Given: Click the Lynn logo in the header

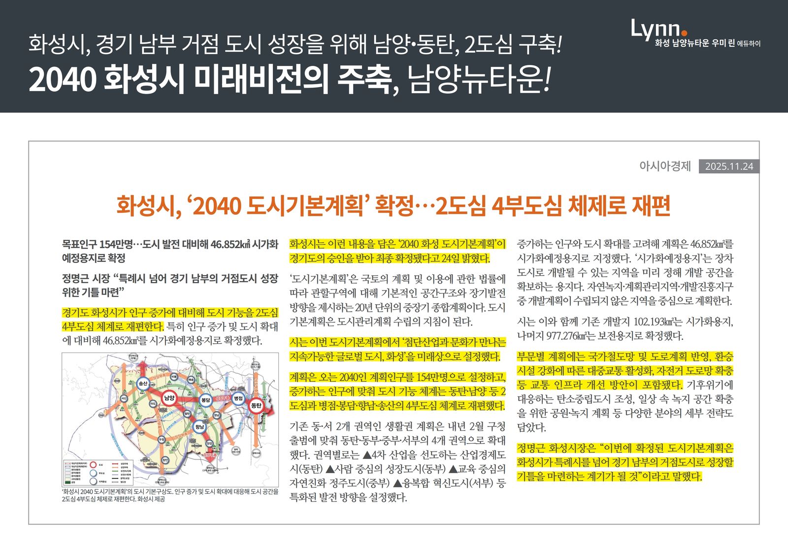Looking at the screenshot, I should 659,30.
